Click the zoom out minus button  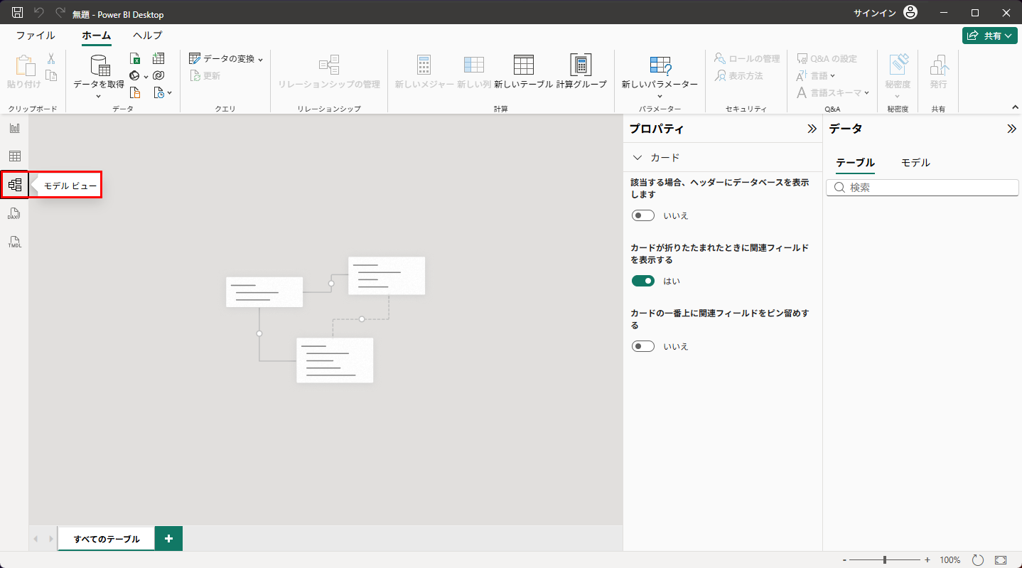844,560
